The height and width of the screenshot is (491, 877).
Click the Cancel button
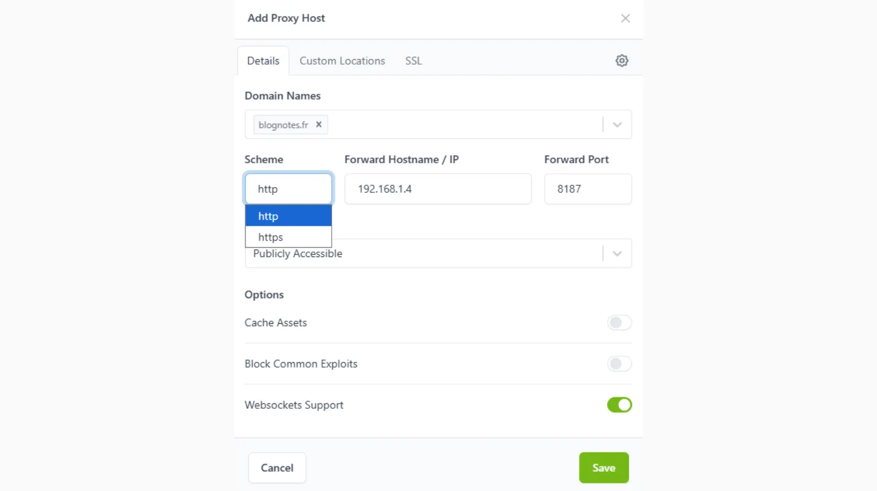[277, 468]
